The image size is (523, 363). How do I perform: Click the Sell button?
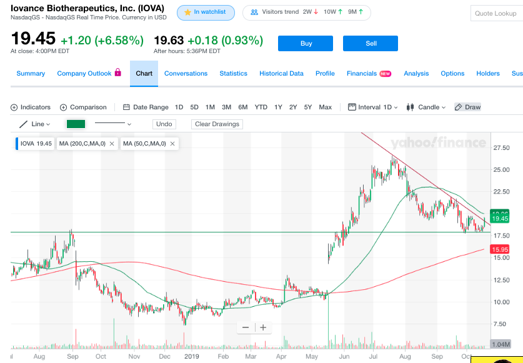[371, 43]
